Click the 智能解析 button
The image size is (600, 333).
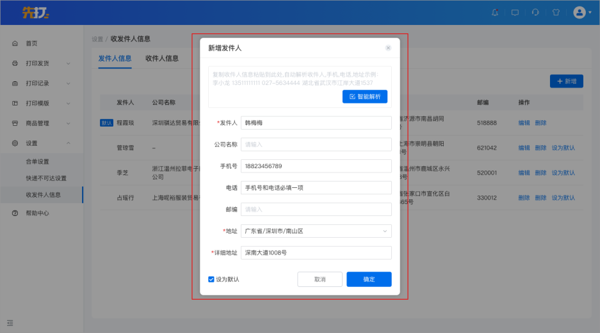[x=365, y=97]
